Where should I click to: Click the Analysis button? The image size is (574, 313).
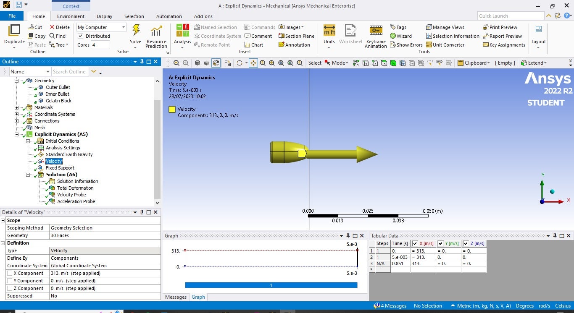coord(183,36)
